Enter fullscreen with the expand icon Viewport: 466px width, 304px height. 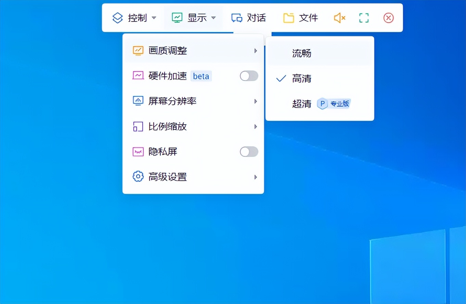363,18
